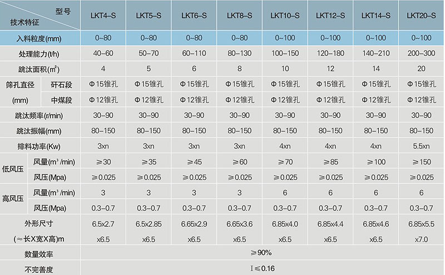Click the 低风压 group label
This screenshot has width=445, height=275.
[x=13, y=169]
